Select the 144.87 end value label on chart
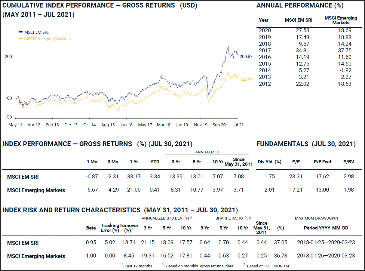This screenshot has width=365, height=271. [246, 80]
